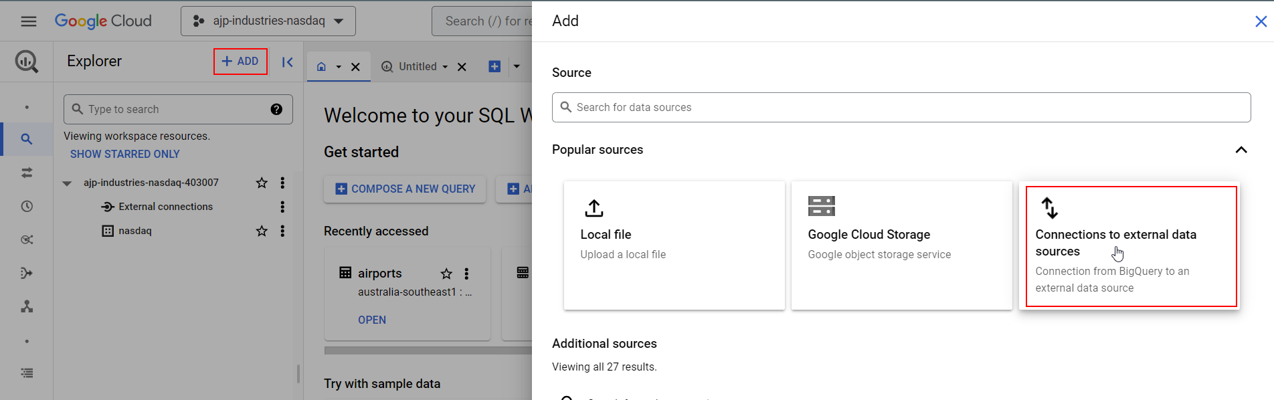The image size is (1274, 400).
Task: Click the Type to search field
Action: (x=178, y=109)
